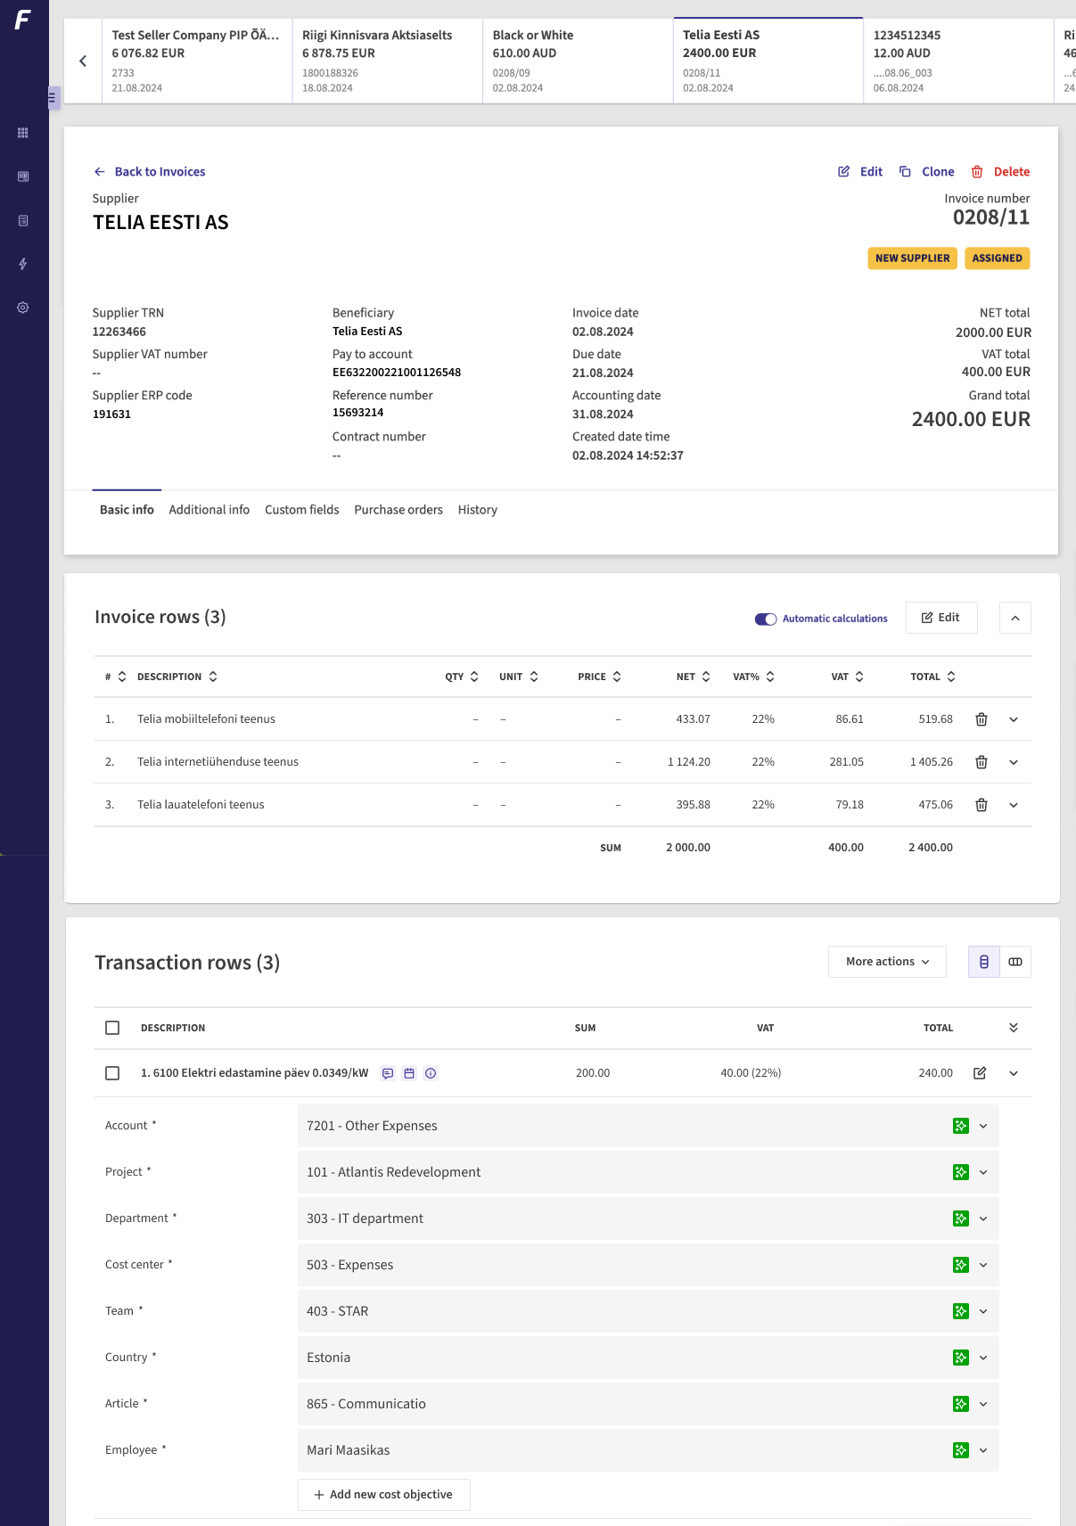Expand the Telia mobiiltelefoni teenus row

click(1014, 719)
